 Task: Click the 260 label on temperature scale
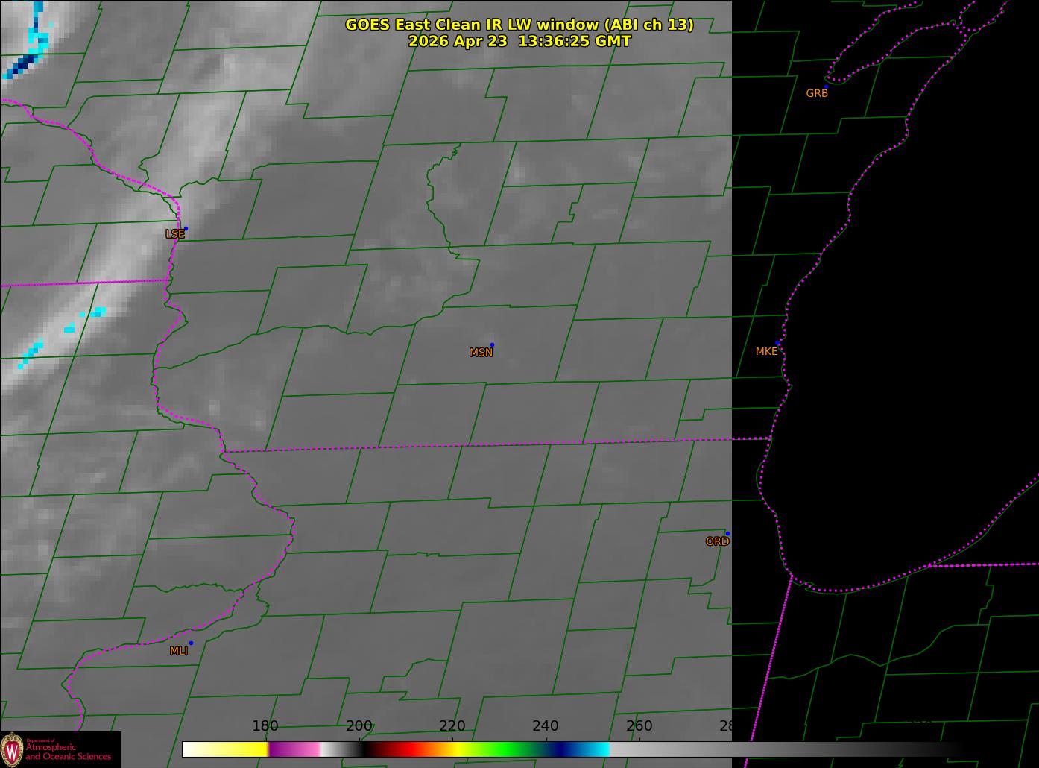coord(639,726)
